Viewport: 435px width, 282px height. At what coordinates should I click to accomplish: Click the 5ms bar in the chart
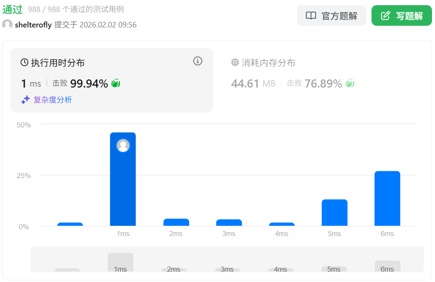point(334,212)
